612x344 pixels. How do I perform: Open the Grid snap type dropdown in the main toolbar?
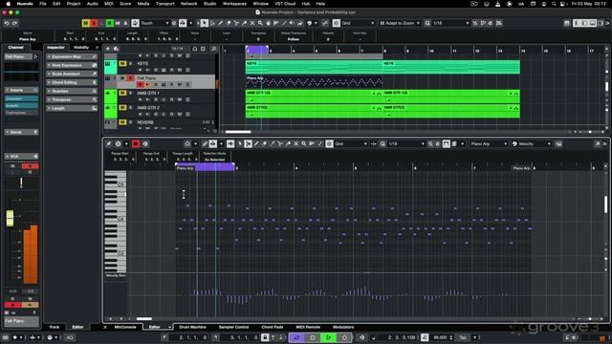click(x=358, y=23)
